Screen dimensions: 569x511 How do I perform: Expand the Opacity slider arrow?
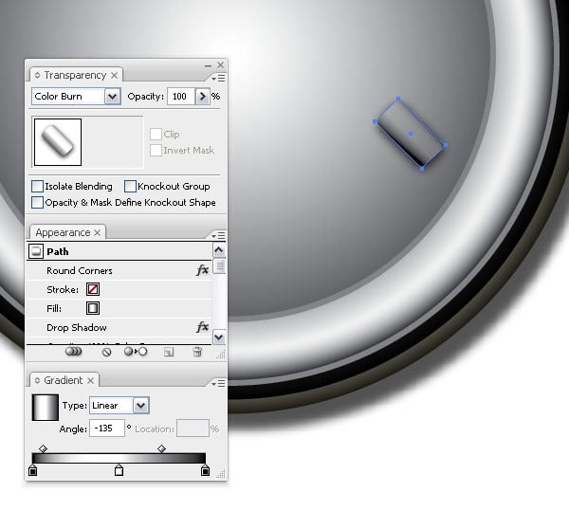coord(202,97)
